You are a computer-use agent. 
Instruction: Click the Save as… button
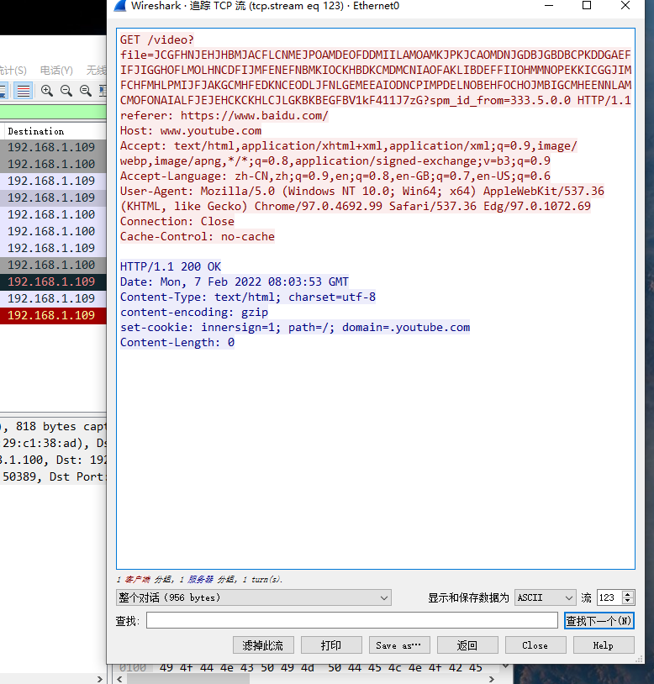click(399, 645)
